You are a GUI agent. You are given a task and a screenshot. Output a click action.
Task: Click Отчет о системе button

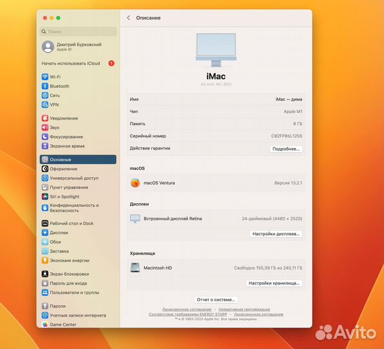pos(216,300)
